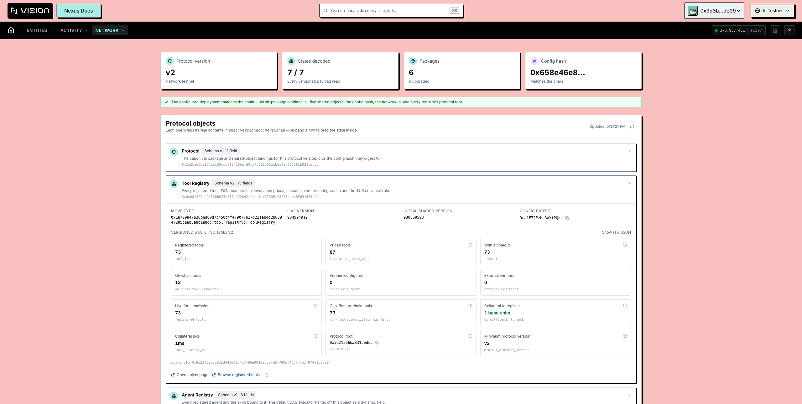Open the Nexus Docs button
Viewport: 802px width, 404px height.
[x=79, y=11]
